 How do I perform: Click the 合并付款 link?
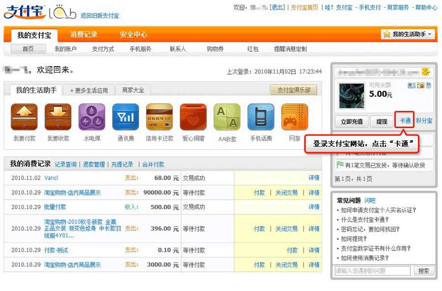153,164
